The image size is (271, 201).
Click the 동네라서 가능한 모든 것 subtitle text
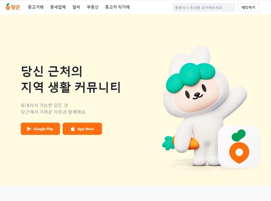click(x=45, y=105)
